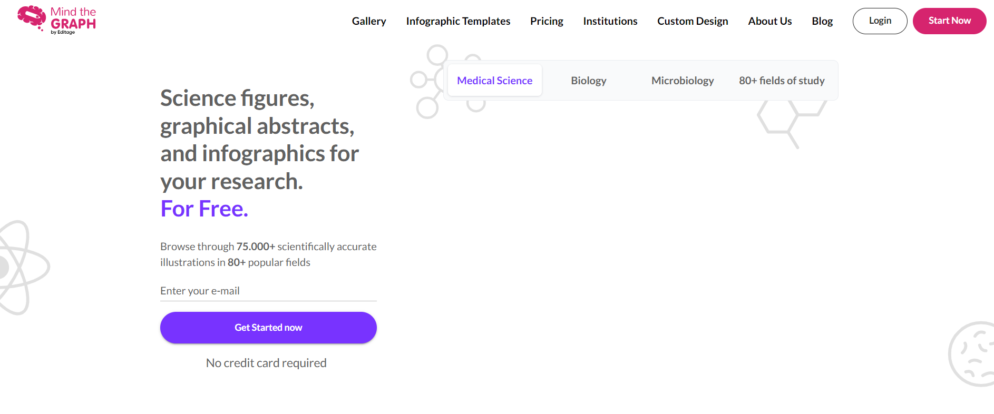Visit the About Us page

point(769,21)
